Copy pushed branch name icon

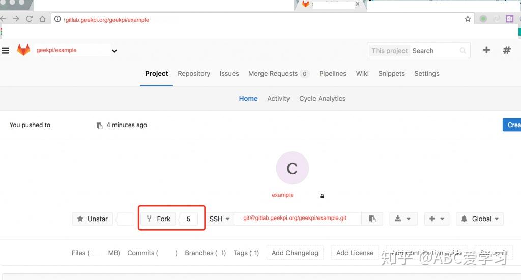tap(99, 126)
